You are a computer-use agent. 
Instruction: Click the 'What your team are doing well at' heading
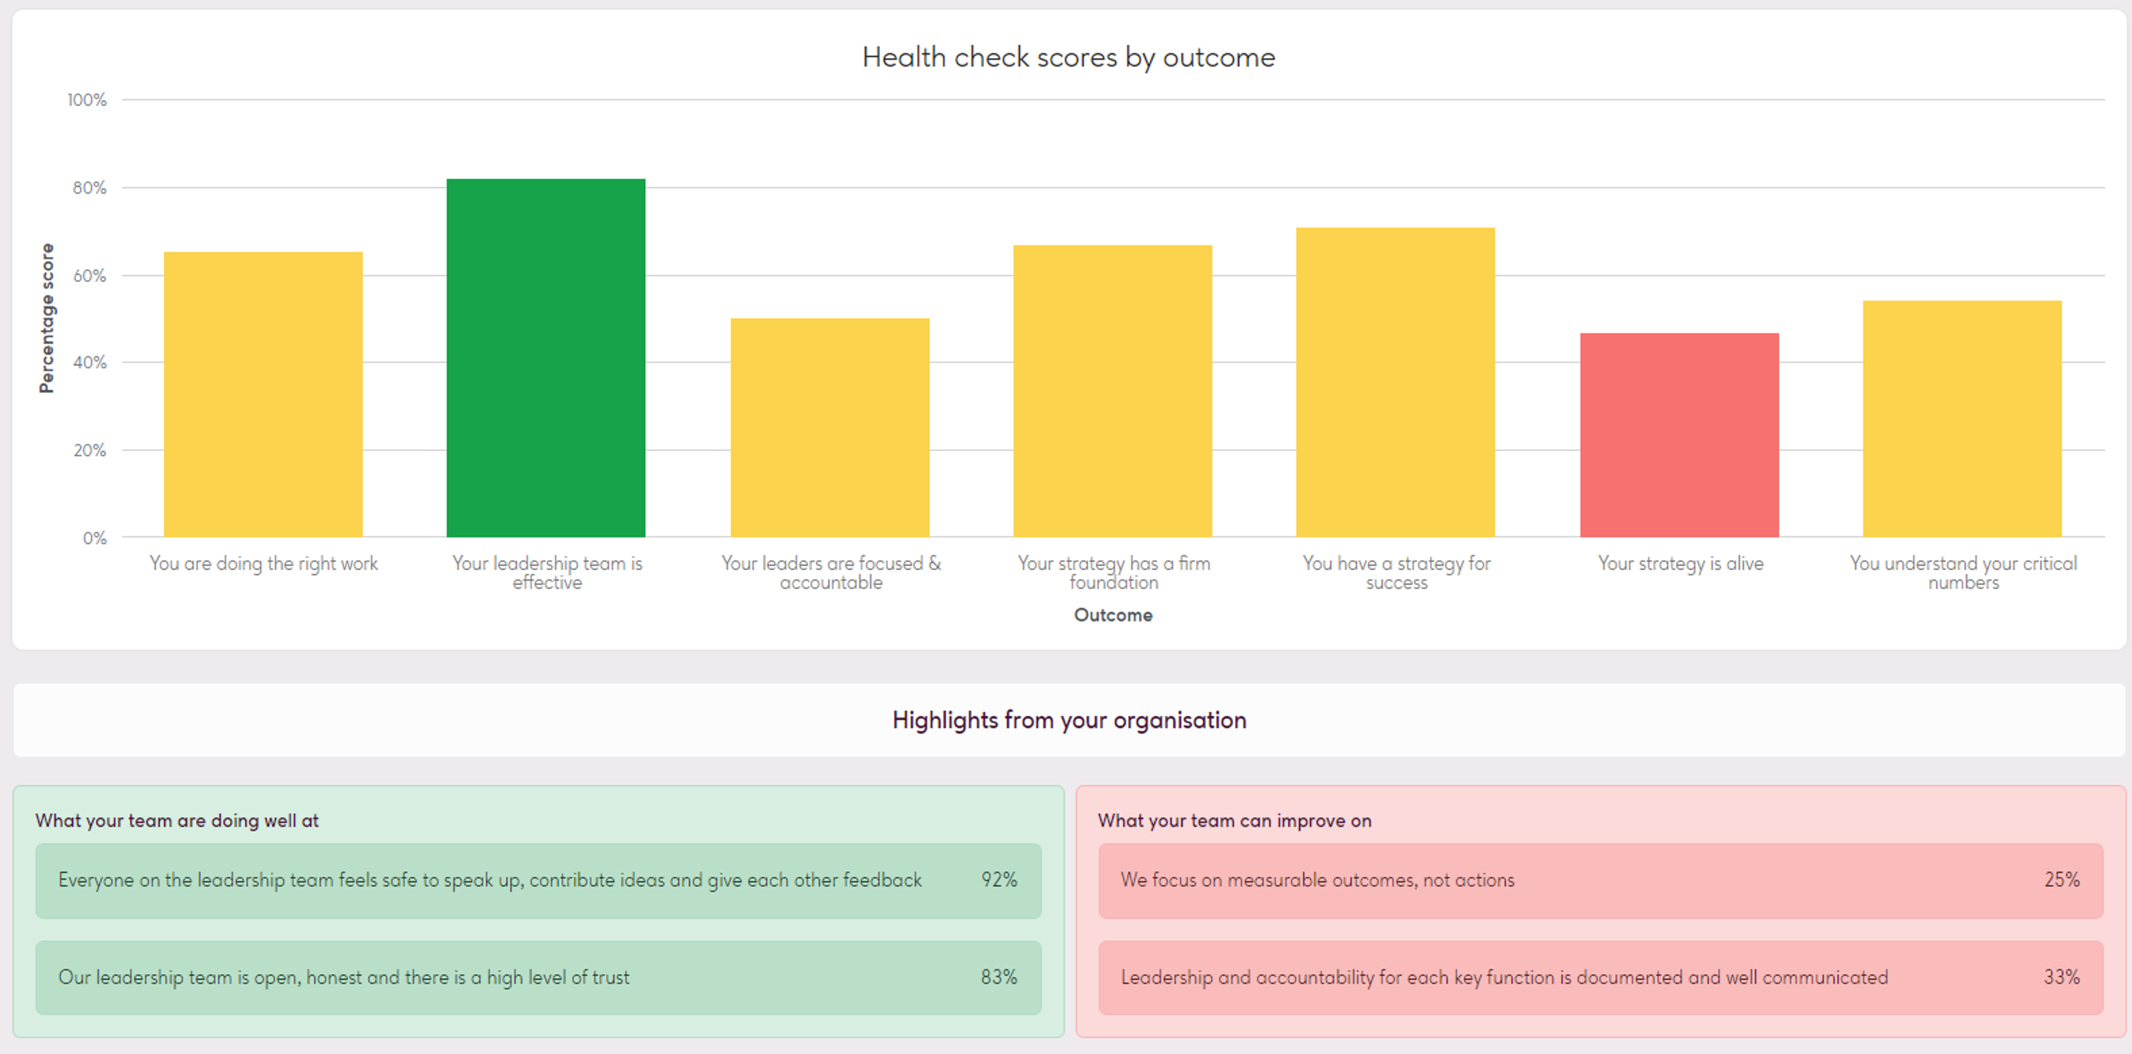click(177, 821)
